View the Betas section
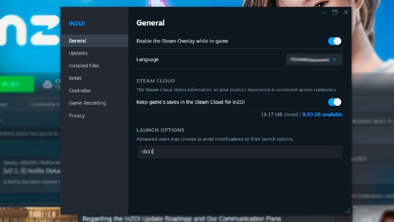Viewport: 394px width, 222px height. coord(75,78)
